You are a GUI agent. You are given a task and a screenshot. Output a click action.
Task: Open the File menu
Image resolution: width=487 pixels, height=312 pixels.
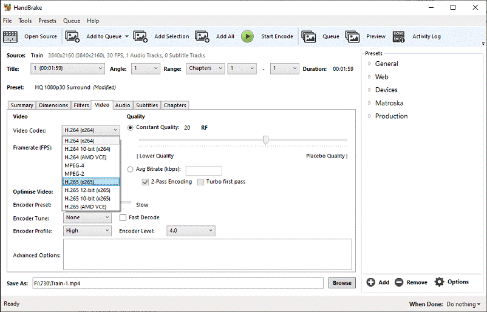[x=7, y=21]
